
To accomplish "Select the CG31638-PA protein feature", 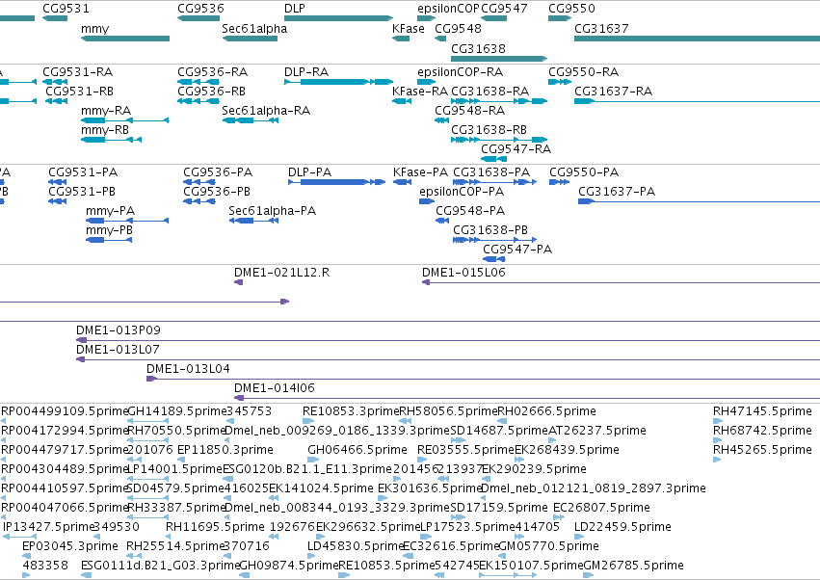I will [x=494, y=182].
